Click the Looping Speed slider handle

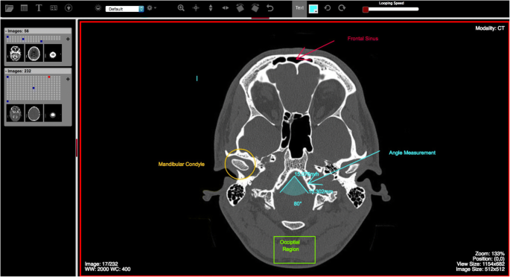(x=366, y=10)
